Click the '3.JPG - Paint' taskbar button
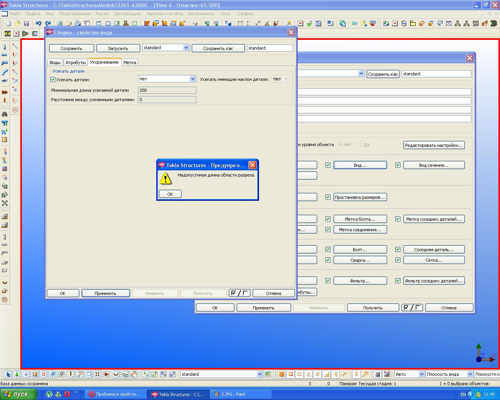 (x=241, y=394)
